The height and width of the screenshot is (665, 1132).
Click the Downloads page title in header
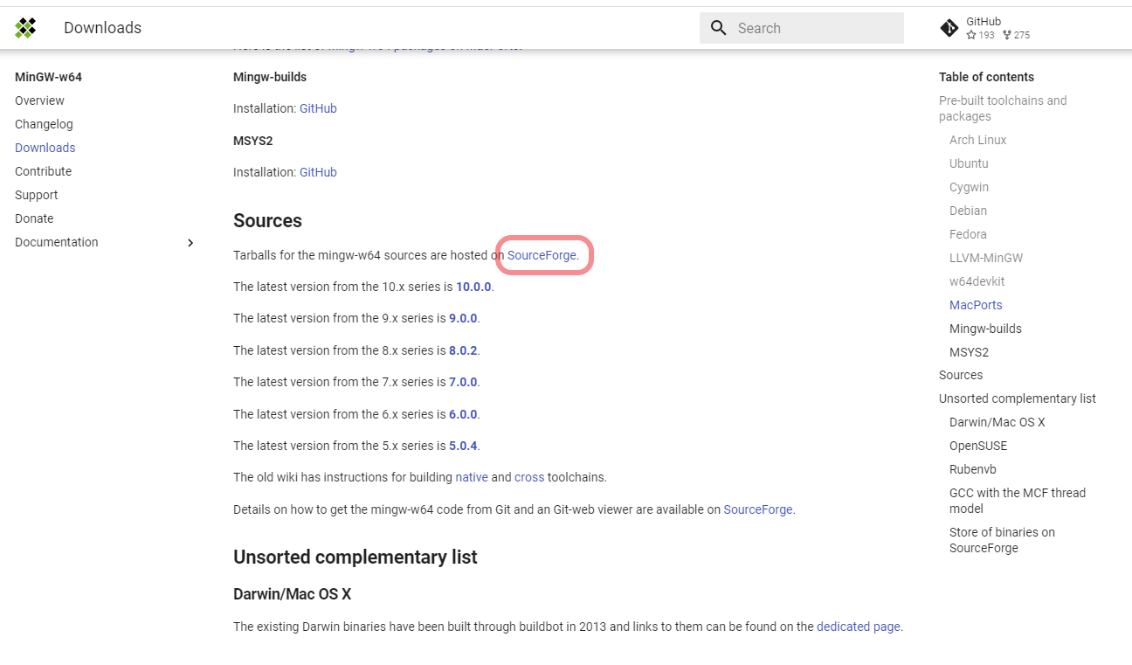[102, 28]
